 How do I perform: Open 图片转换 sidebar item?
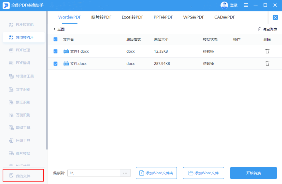[19, 153]
